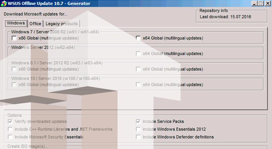This screenshot has height=149, width=272.
Task: Close the WSUS Offline Update window
Action: [268, 3]
